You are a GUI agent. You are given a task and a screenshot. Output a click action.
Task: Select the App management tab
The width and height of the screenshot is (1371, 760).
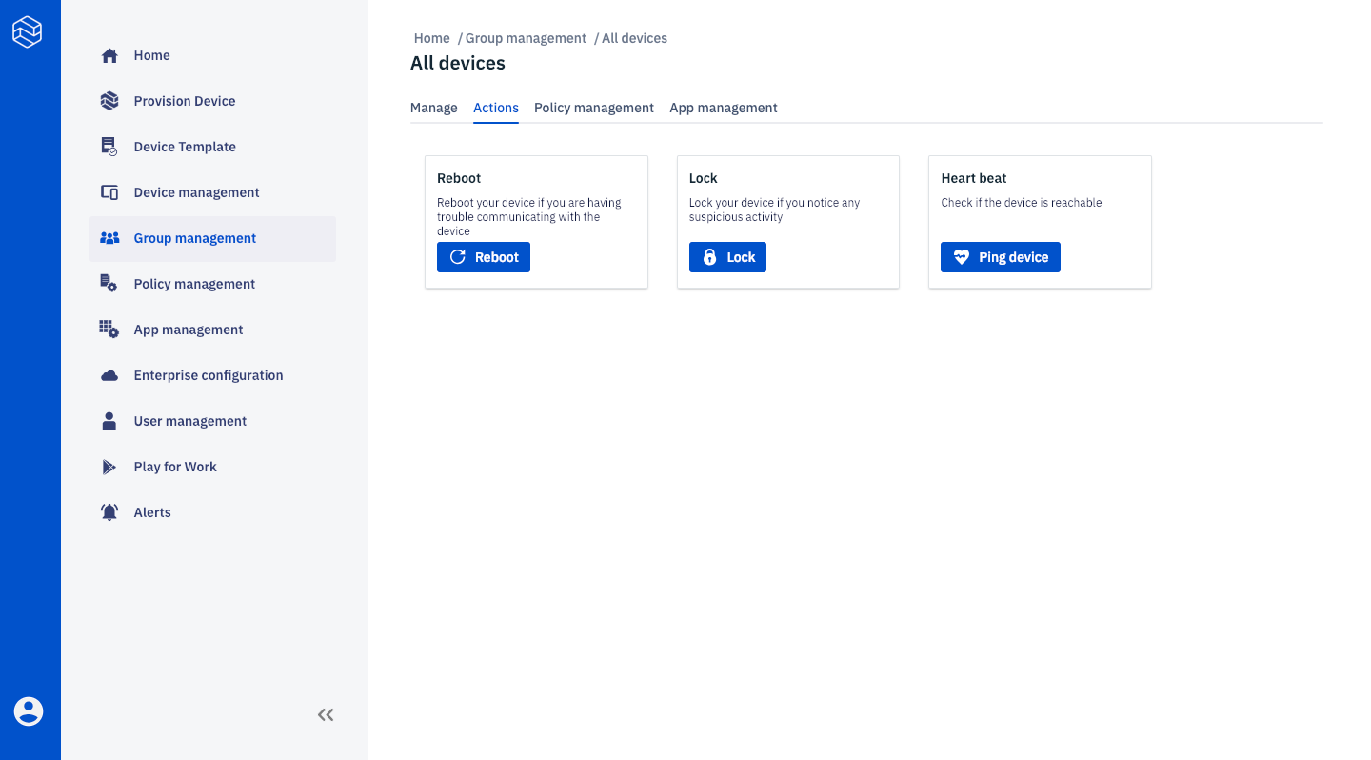tap(724, 108)
